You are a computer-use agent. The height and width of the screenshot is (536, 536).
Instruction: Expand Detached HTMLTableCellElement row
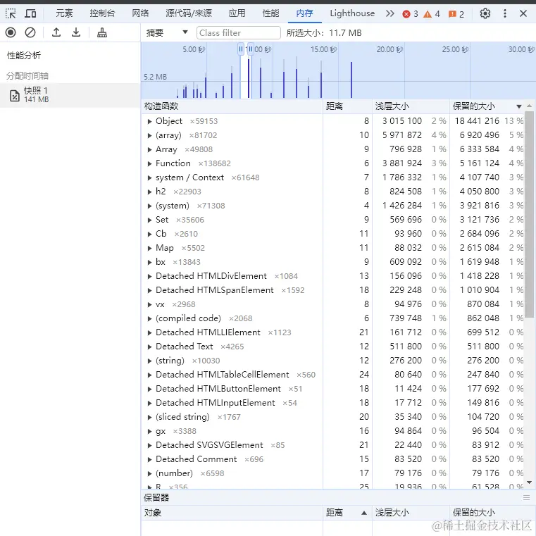point(149,375)
